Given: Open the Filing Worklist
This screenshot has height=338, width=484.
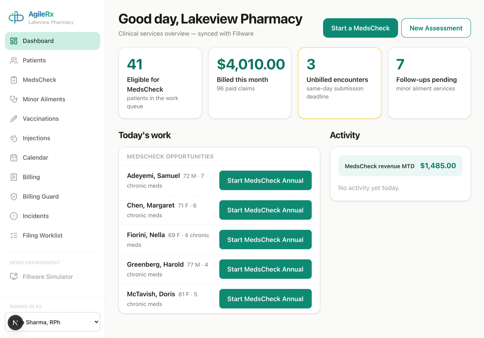Looking at the screenshot, I should [x=52, y=235].
